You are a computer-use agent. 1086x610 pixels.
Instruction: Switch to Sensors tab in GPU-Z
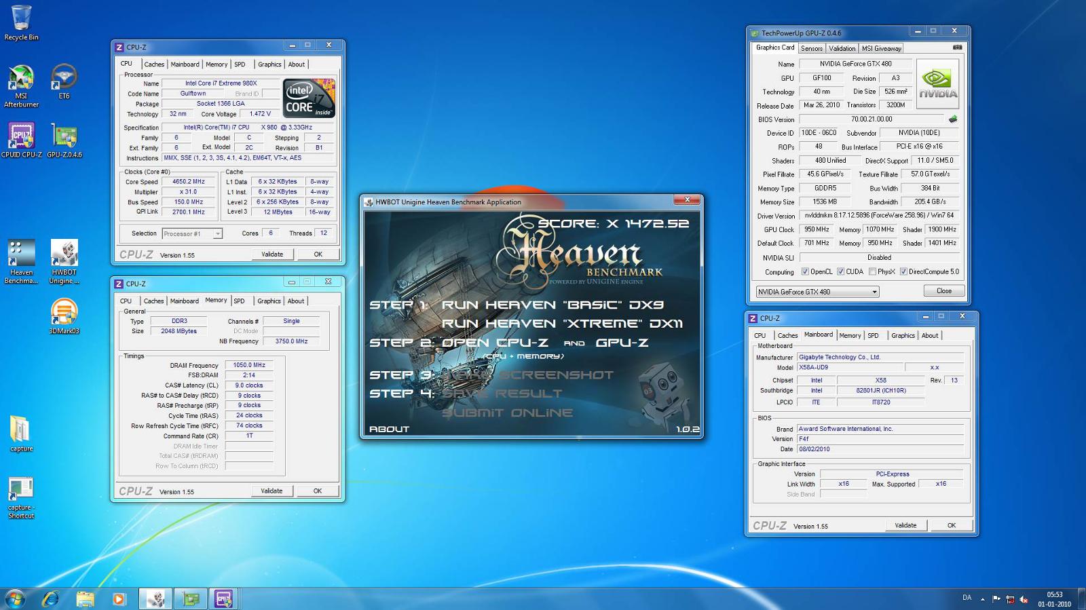click(x=811, y=48)
